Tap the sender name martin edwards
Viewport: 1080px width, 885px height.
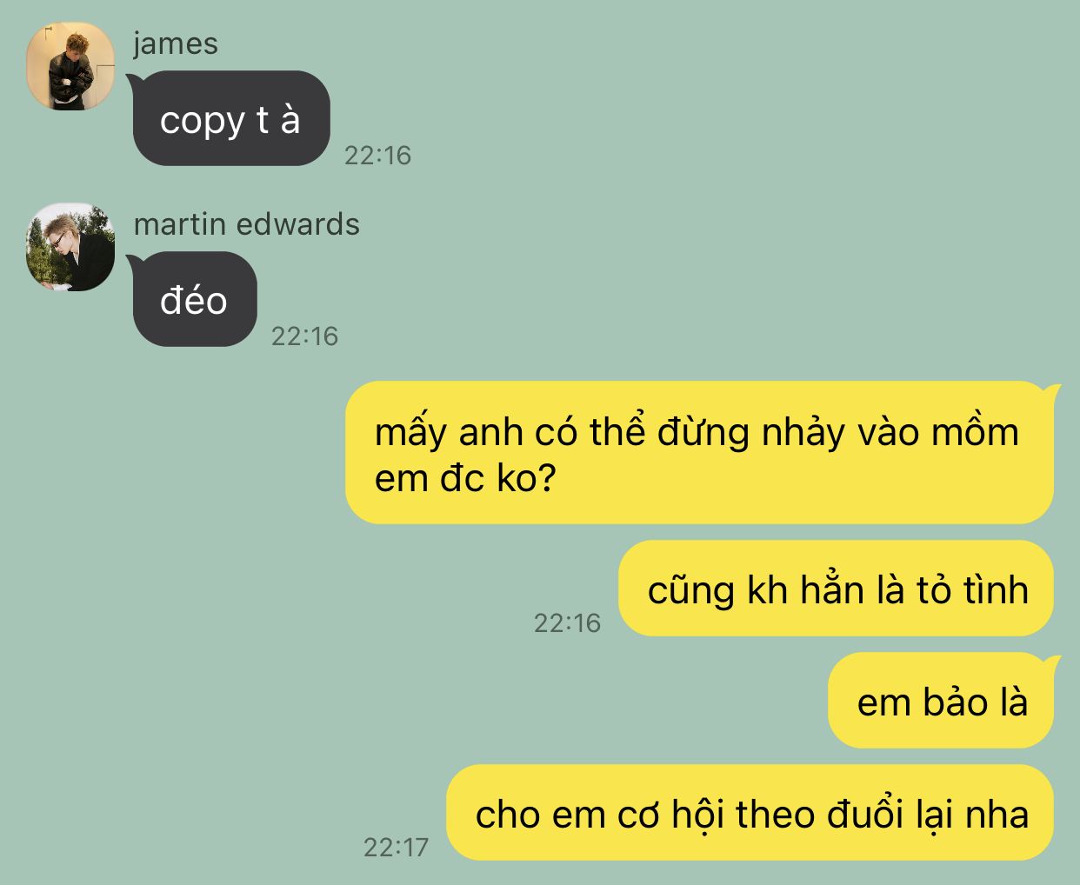point(246,224)
